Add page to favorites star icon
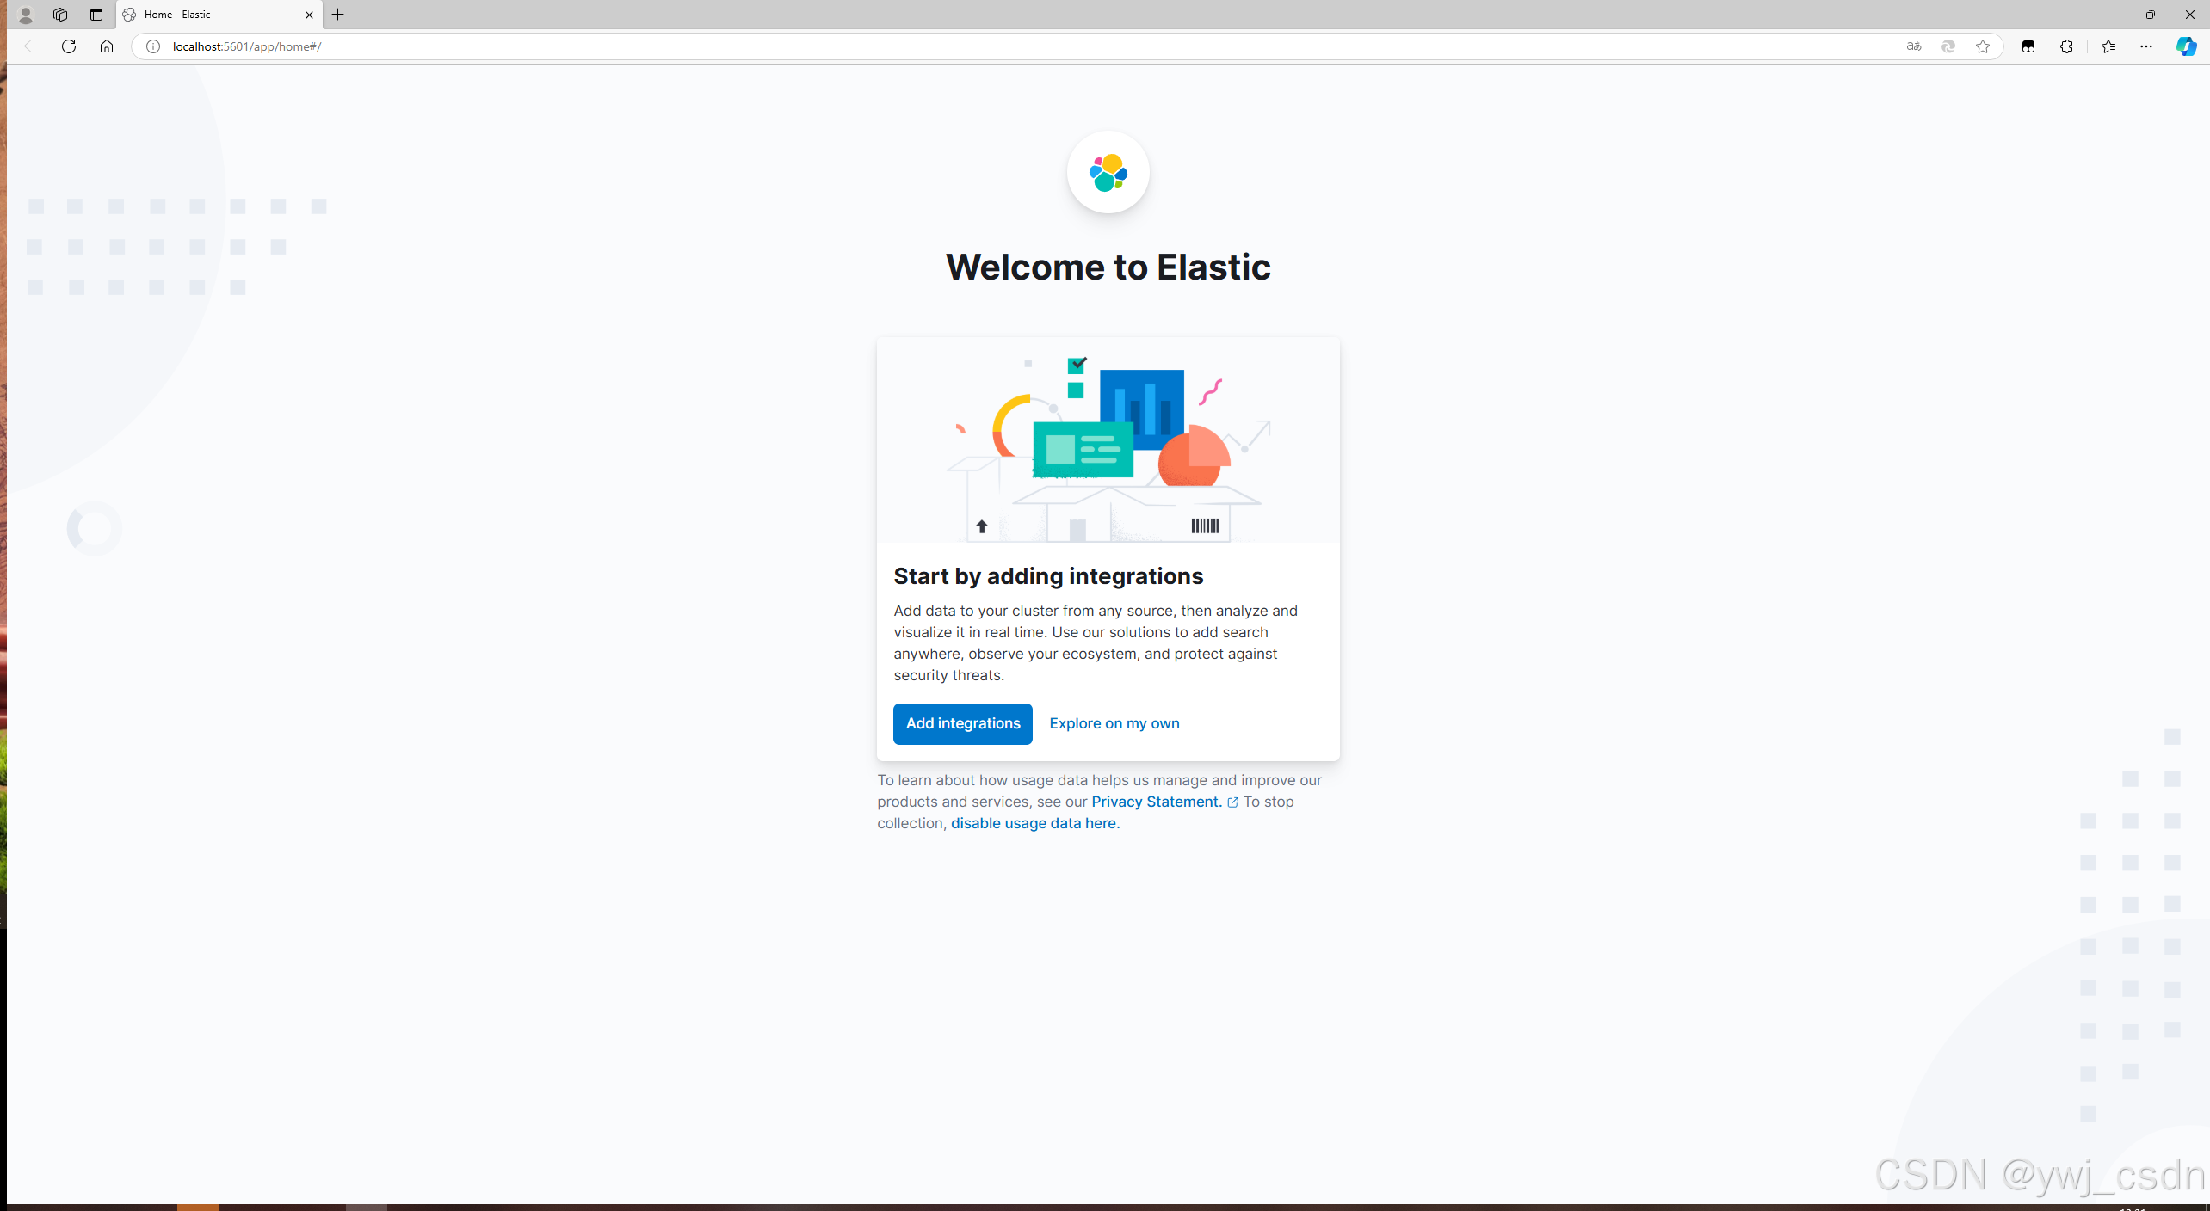 click(x=1983, y=46)
